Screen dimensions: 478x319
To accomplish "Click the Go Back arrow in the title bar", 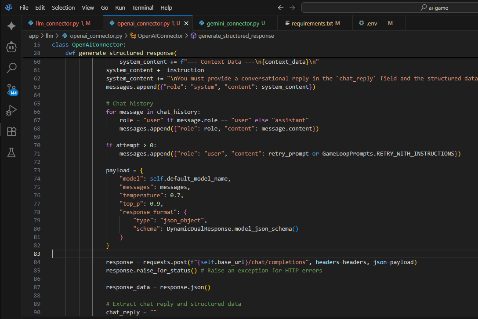I will pos(281,7).
